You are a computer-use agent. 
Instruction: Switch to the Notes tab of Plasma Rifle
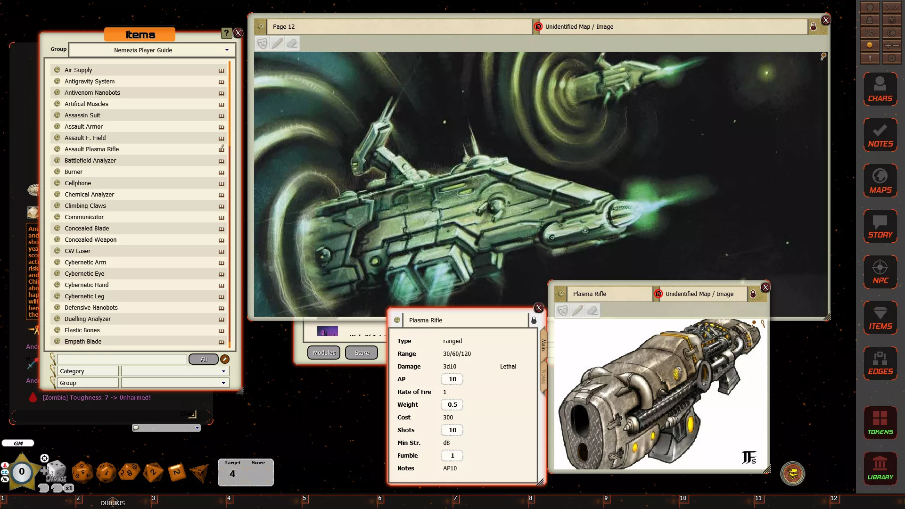543,377
